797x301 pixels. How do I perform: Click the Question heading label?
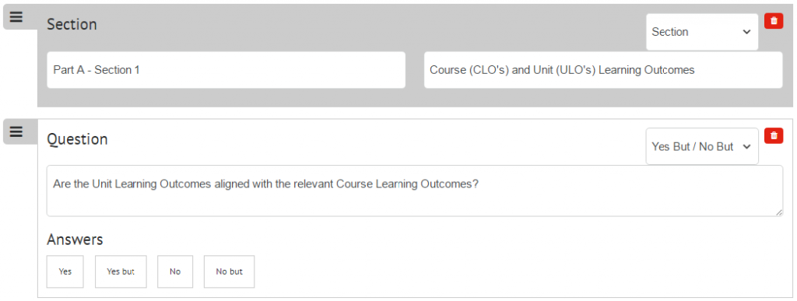click(77, 139)
